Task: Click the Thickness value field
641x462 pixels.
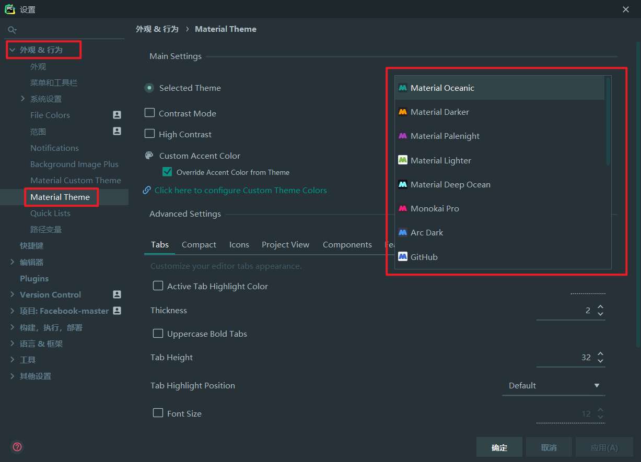Action: (x=565, y=311)
